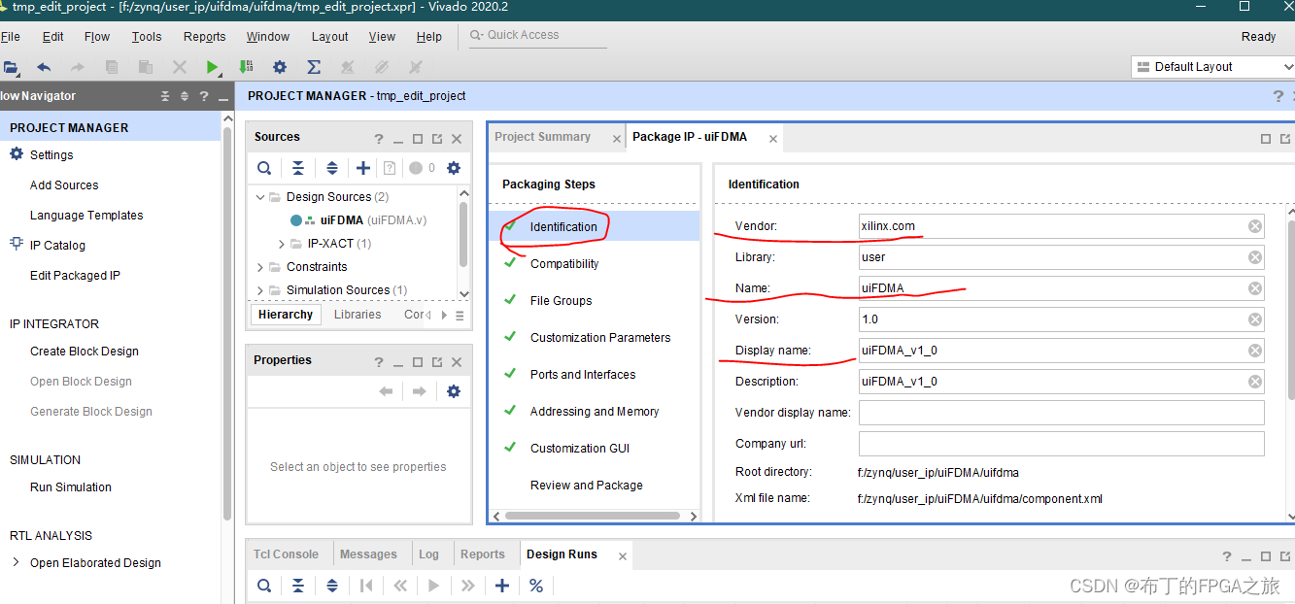1295x604 pixels.
Task: Select the Libraries tab in Sources
Action: 358,315
